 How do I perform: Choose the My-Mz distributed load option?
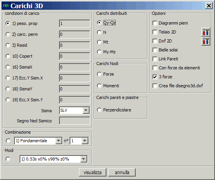pos(99,52)
